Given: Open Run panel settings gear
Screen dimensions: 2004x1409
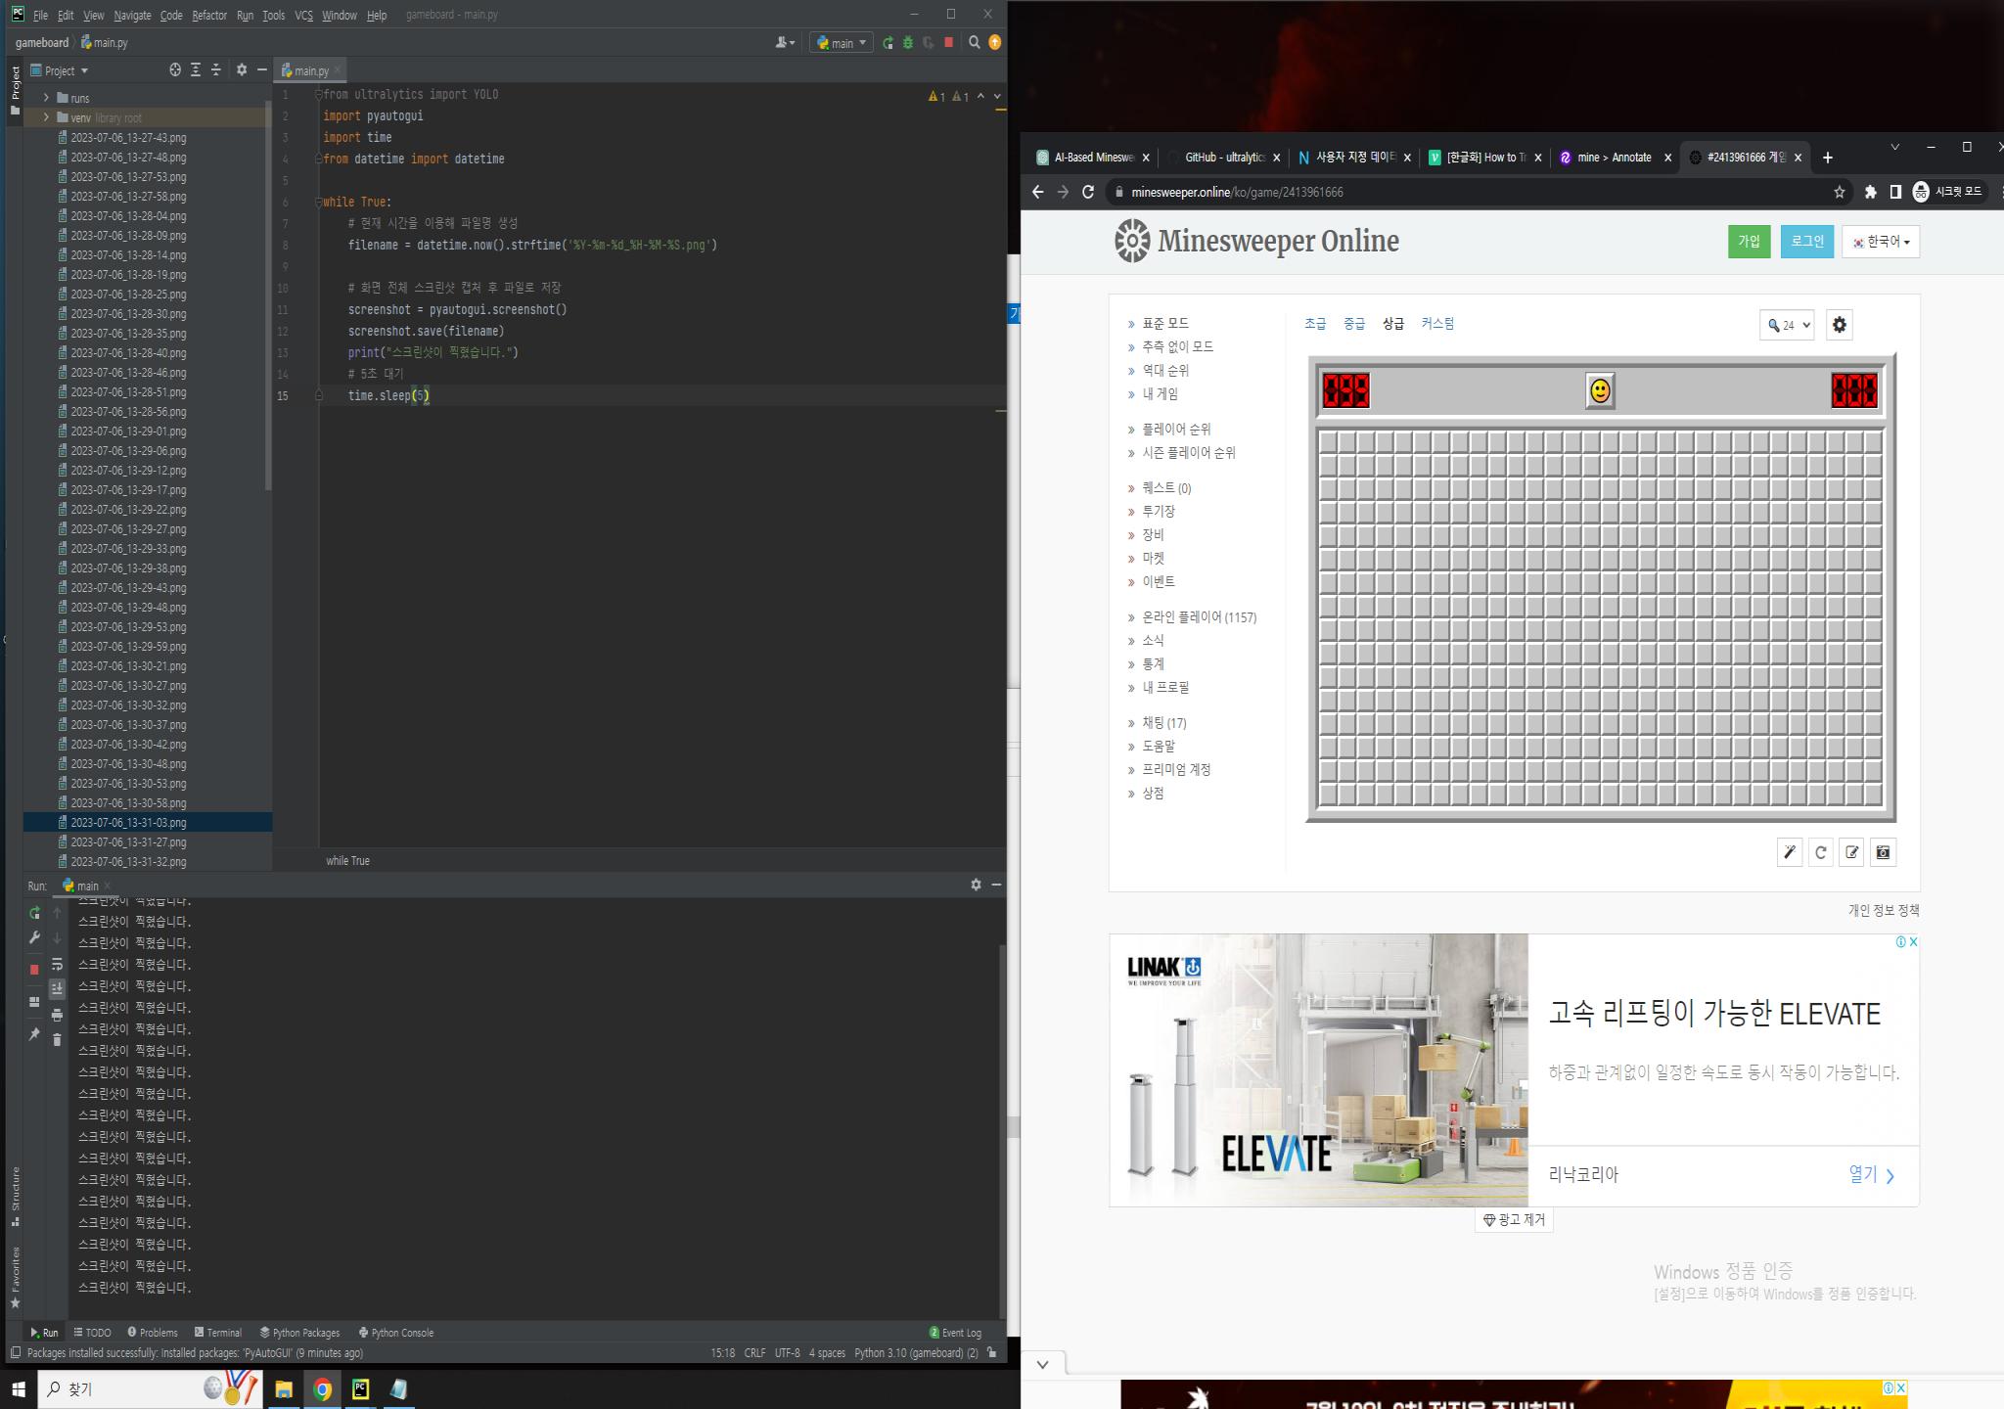Looking at the screenshot, I should click(976, 885).
